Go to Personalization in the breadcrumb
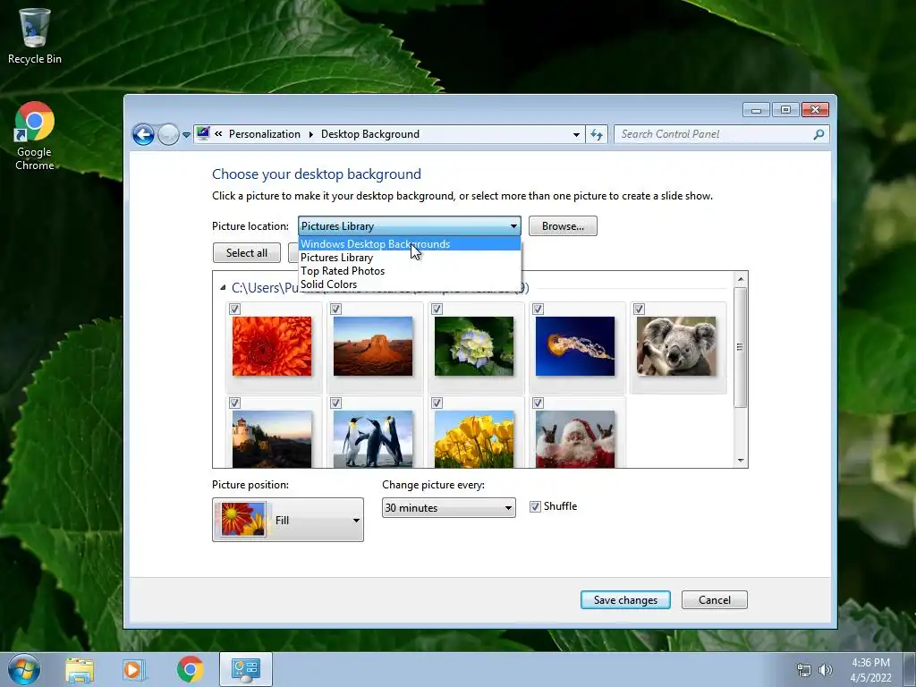The height and width of the screenshot is (687, 916). pos(265,134)
